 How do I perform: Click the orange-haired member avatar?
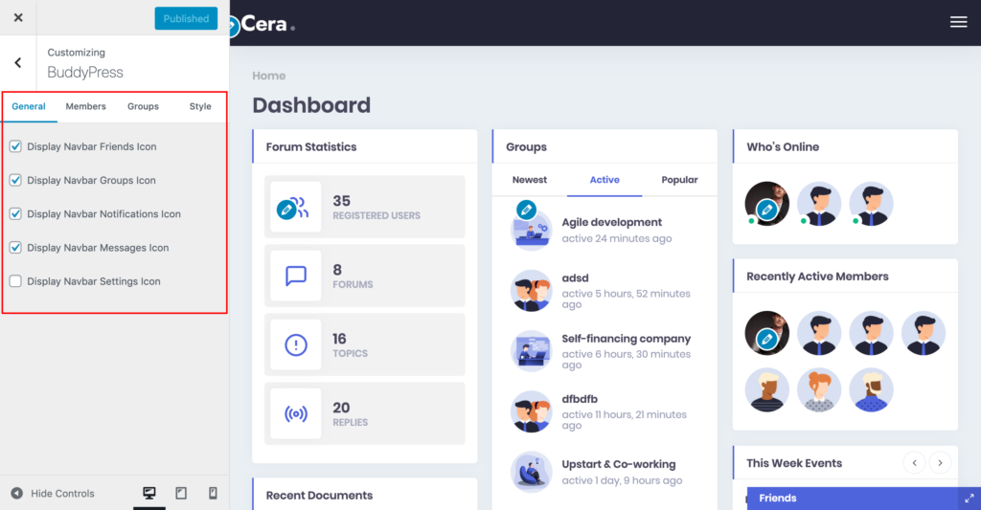click(x=819, y=390)
